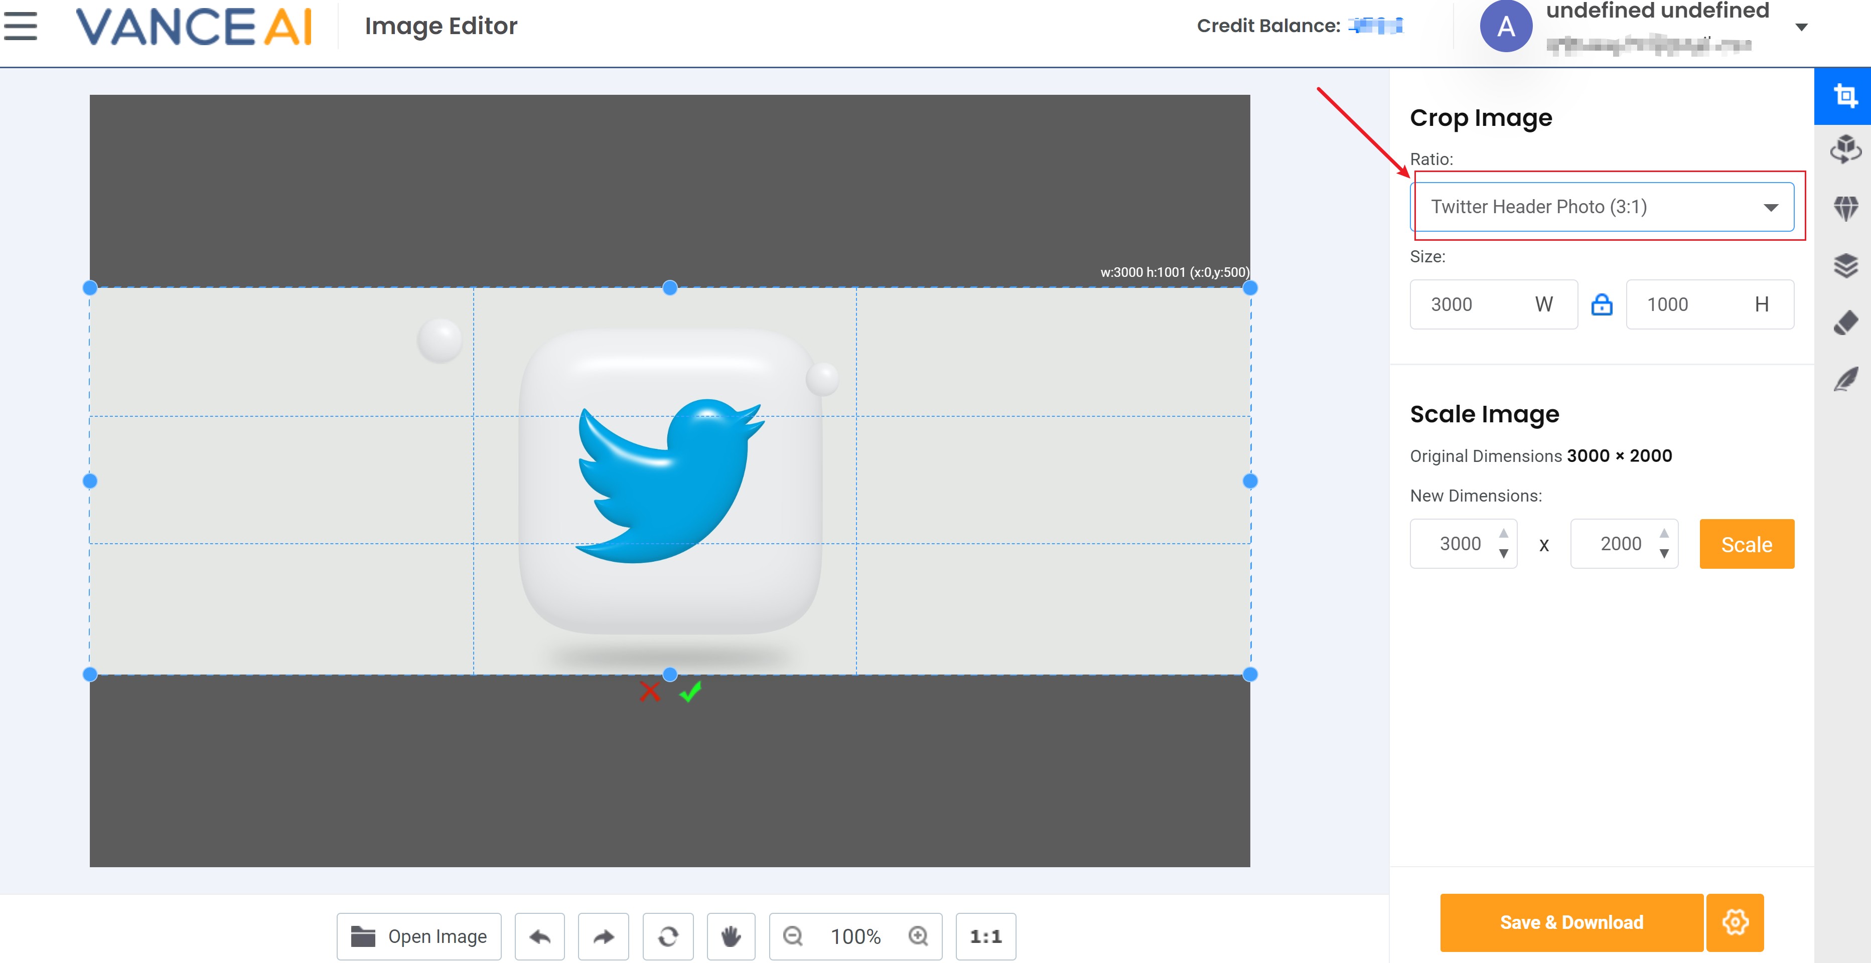Select the feather pen tool icon
The height and width of the screenshot is (963, 1871).
pyautogui.click(x=1845, y=378)
